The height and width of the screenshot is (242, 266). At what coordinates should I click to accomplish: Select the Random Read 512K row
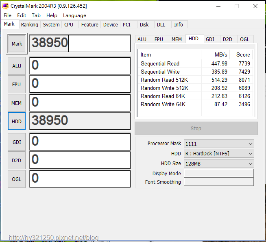tap(195, 80)
